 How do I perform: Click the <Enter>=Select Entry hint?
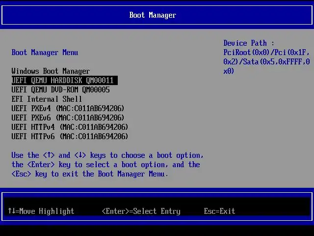coord(141,211)
